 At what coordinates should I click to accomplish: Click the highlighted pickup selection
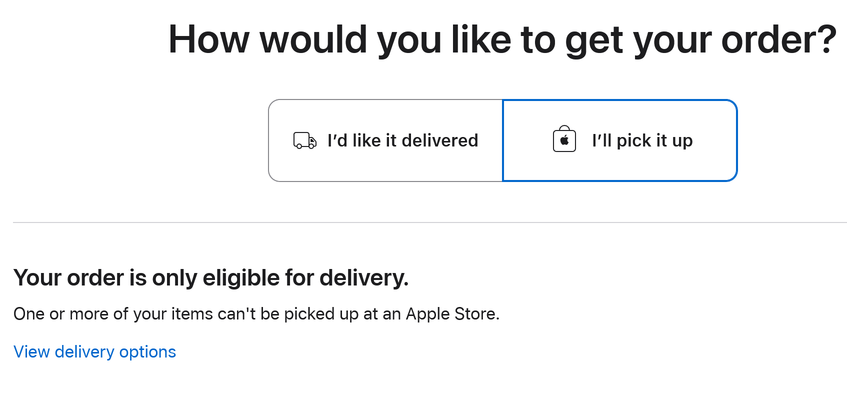(619, 140)
